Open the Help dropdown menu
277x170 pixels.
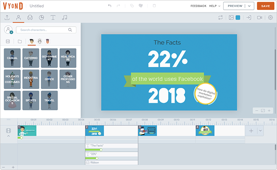click(x=214, y=6)
